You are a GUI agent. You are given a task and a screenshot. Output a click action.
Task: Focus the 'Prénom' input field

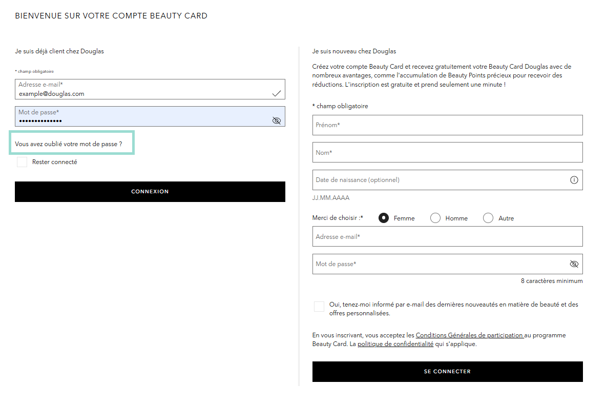click(447, 125)
